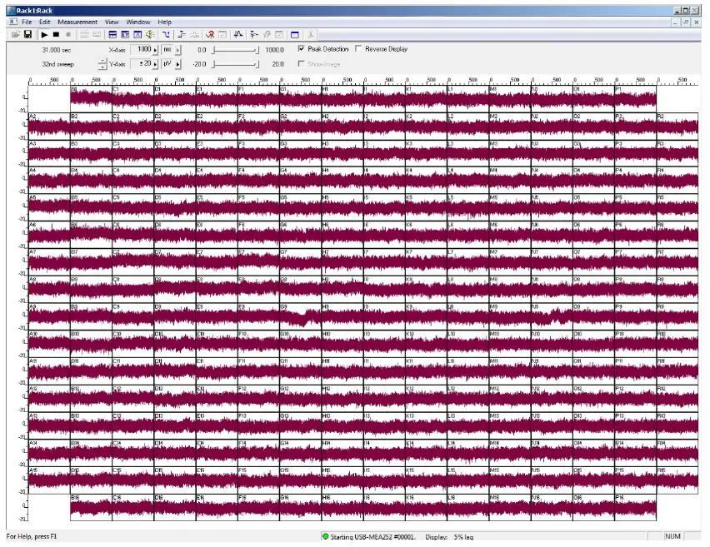
Task: Click the averager curve icon
Action: coord(254,34)
